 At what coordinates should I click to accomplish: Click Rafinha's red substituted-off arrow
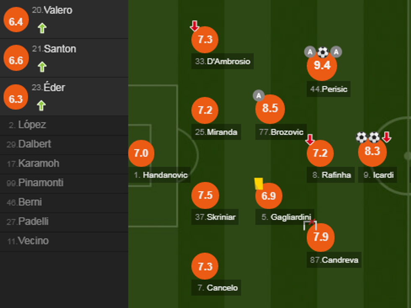tap(310, 140)
